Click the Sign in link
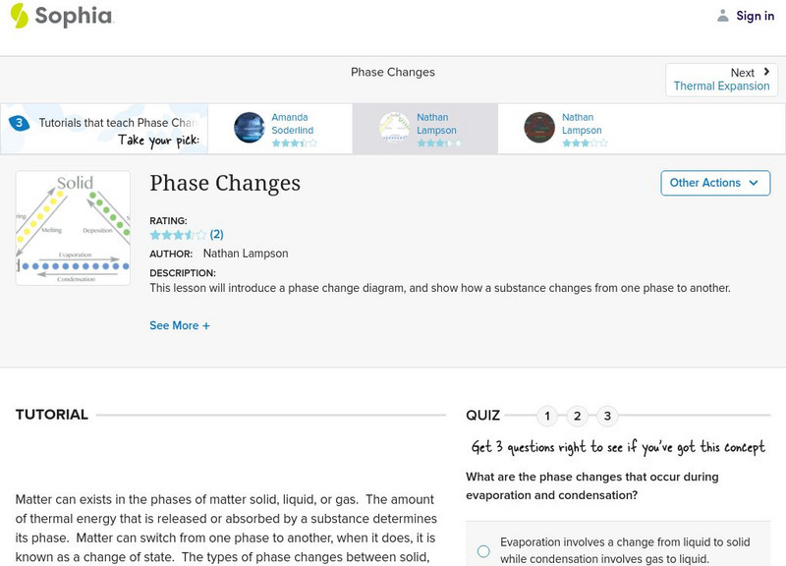This screenshot has width=786, height=566. 756,16
